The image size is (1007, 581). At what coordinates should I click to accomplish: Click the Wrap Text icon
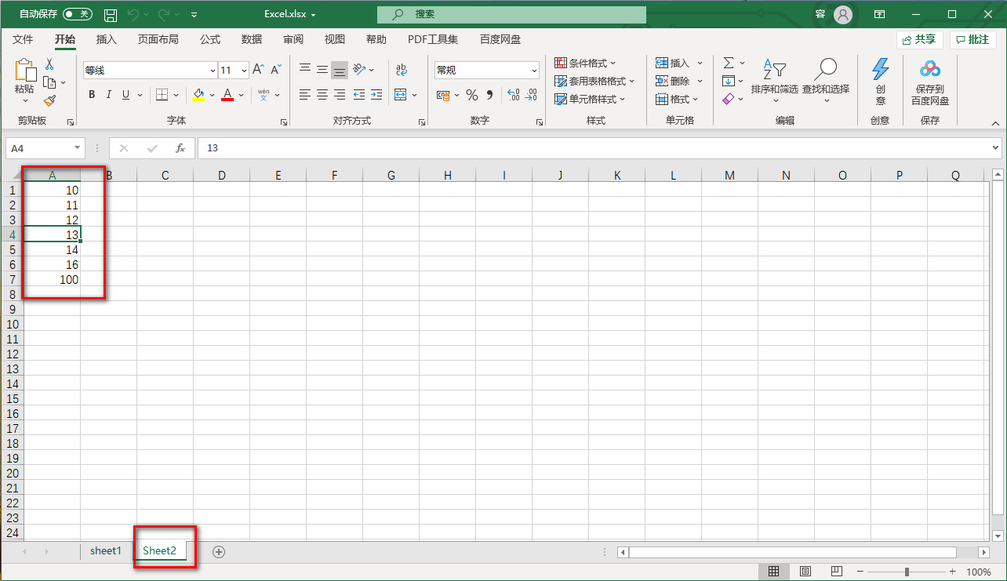(402, 70)
